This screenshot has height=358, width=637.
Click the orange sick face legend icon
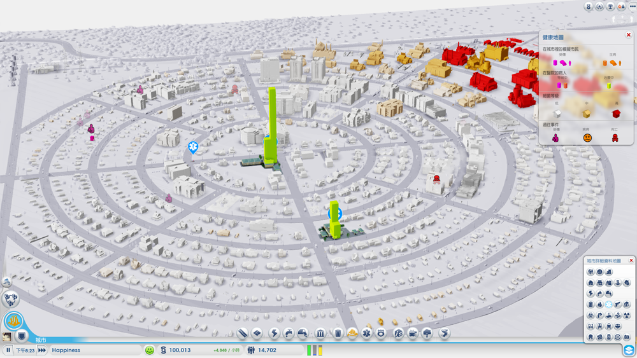click(587, 138)
